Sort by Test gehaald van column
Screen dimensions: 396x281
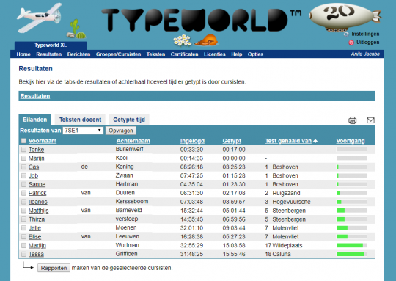288,141
